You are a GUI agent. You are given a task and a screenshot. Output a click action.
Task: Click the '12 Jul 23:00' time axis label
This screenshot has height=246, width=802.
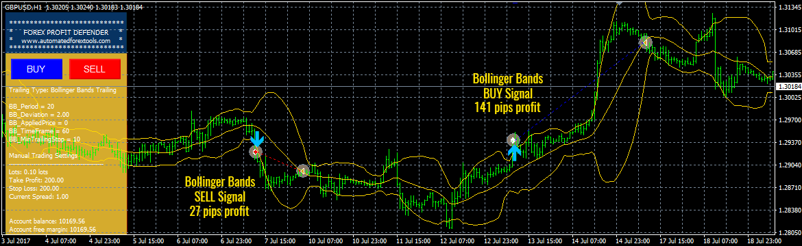click(501, 241)
